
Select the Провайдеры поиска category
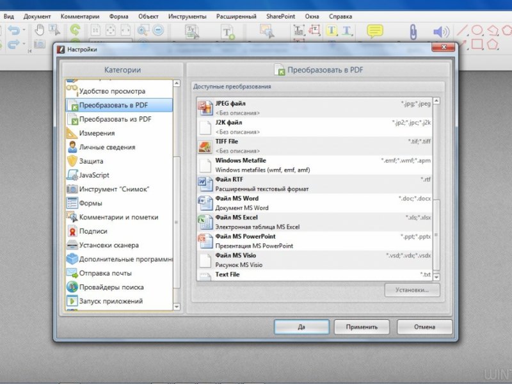119,287
